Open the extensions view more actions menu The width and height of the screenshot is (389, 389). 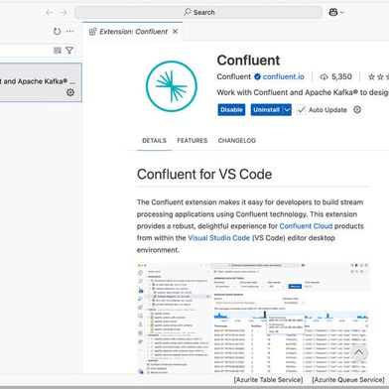point(69,32)
